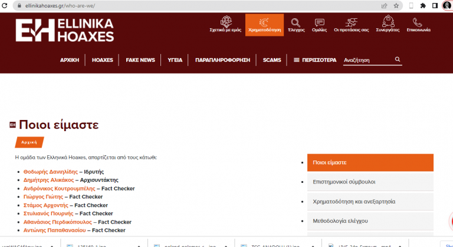
Task: Open the Ομιλίες speech bubble icon
Action: (x=319, y=22)
